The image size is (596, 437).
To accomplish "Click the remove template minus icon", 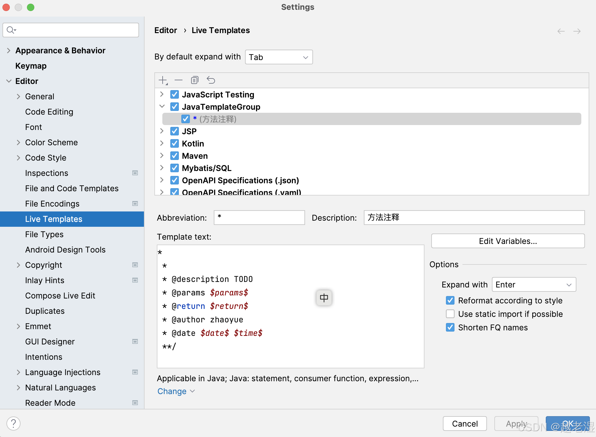I will 179,80.
